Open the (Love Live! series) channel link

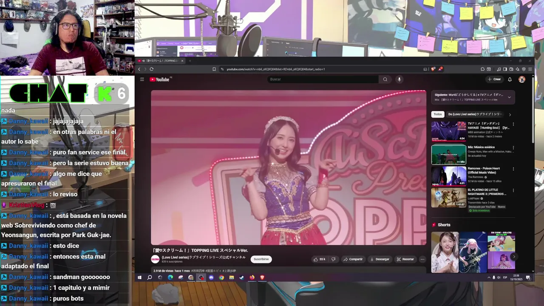point(204,257)
